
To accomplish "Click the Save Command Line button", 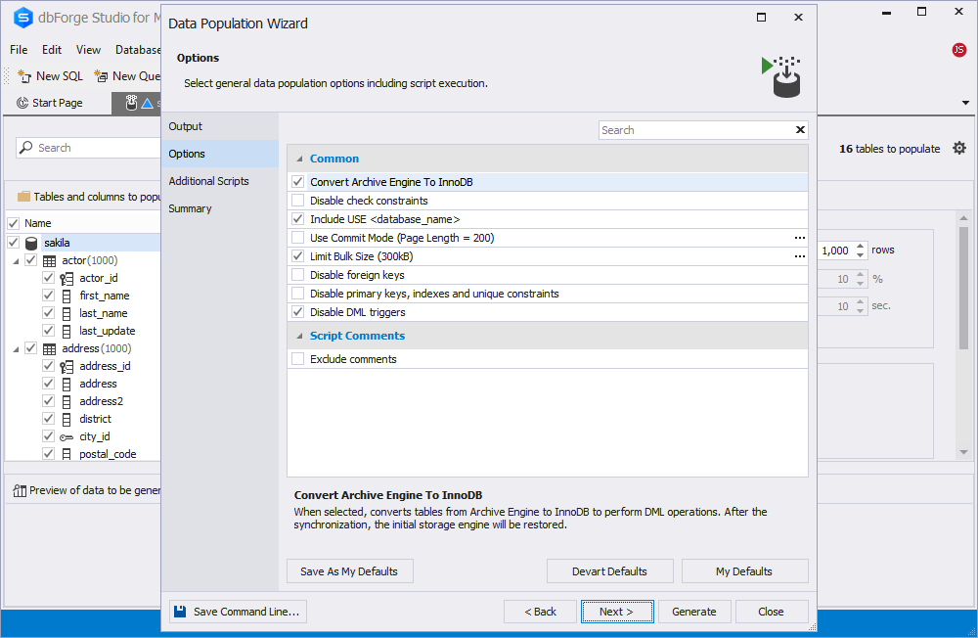I will coord(238,612).
